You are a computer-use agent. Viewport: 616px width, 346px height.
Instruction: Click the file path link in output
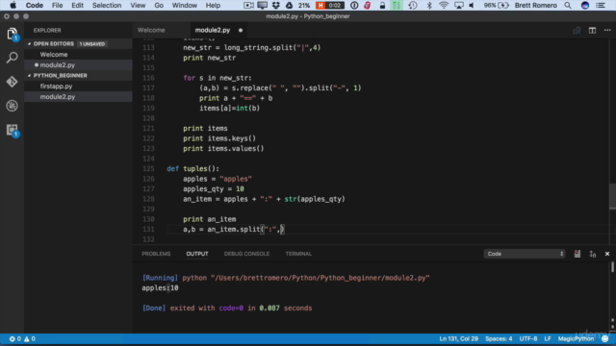click(320, 278)
